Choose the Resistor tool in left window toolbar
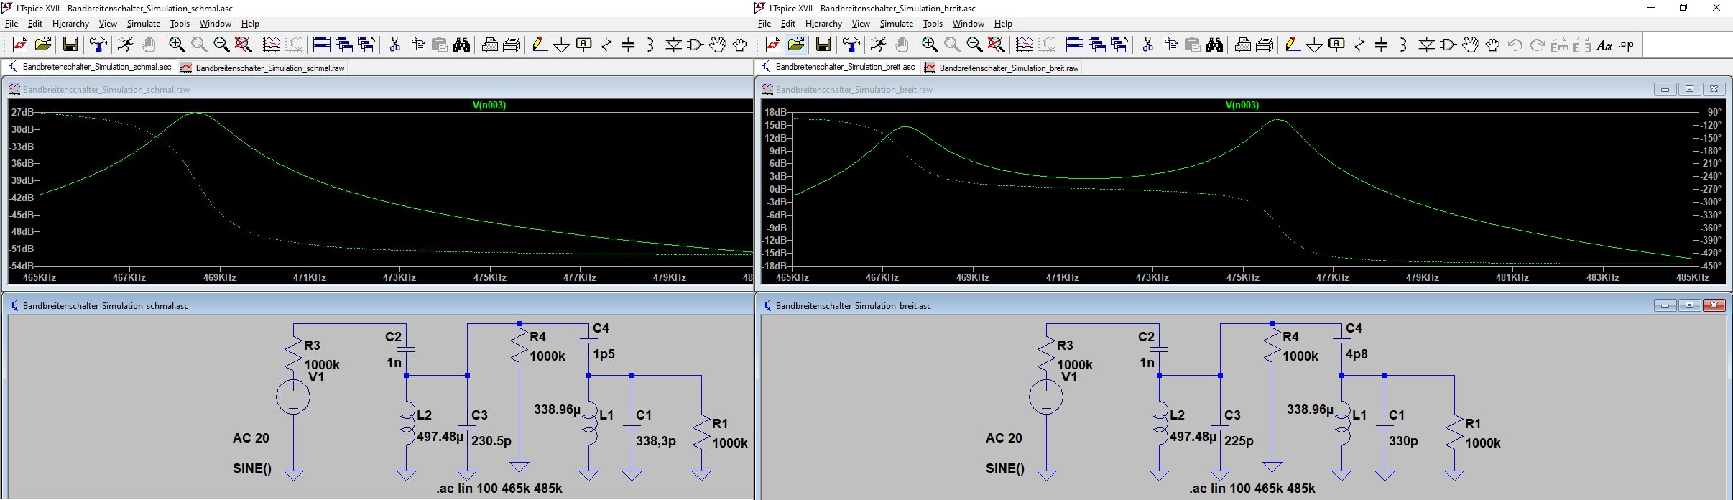The height and width of the screenshot is (500, 1733). point(606,45)
